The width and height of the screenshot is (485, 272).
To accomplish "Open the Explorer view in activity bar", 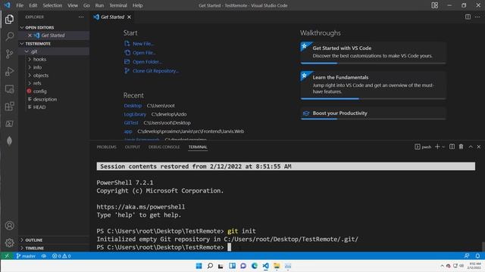I will click(9, 20).
